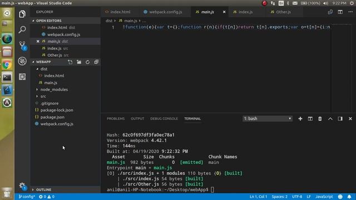
Task: Collapse the Open Editors section
Action: [x=66, y=21]
